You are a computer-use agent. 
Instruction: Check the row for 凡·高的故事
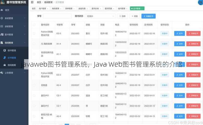click(34, 44)
